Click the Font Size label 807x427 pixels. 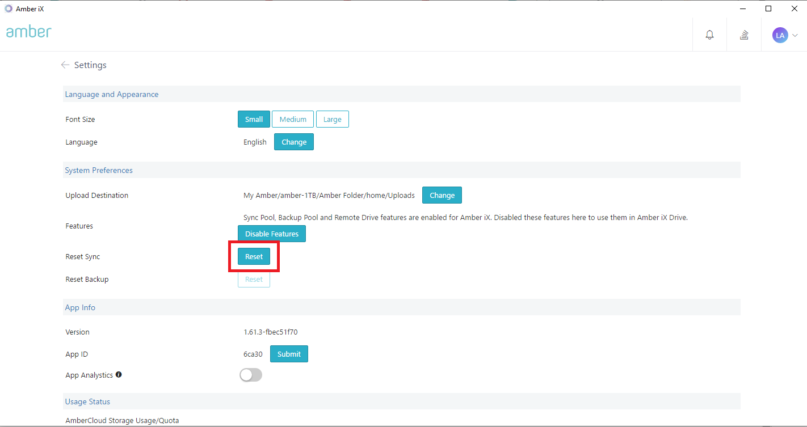pyautogui.click(x=80, y=119)
